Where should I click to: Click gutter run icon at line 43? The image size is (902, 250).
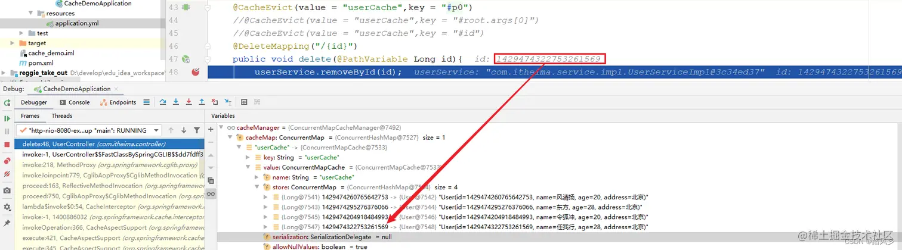click(186, 8)
